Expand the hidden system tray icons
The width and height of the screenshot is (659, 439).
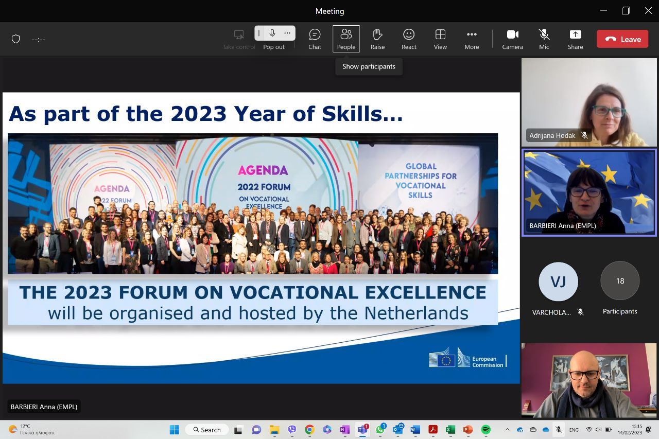tap(507, 430)
